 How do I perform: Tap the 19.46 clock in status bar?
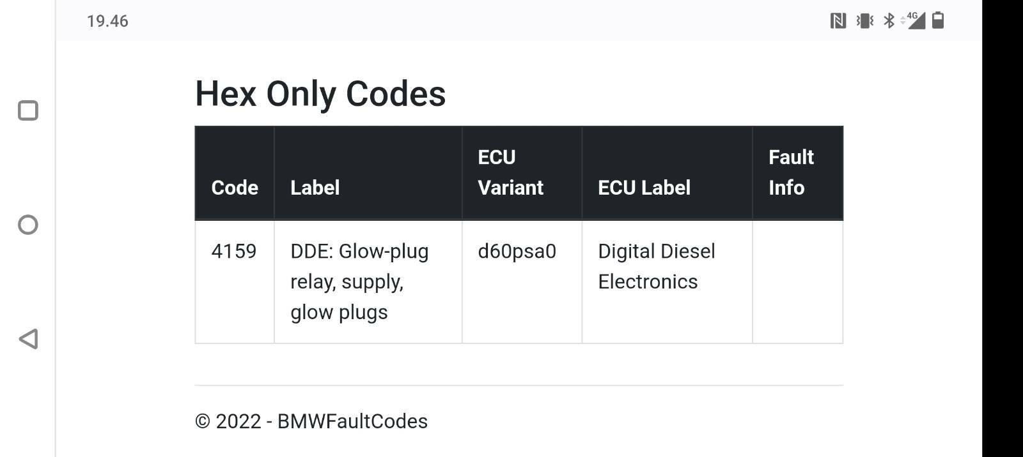tap(107, 21)
